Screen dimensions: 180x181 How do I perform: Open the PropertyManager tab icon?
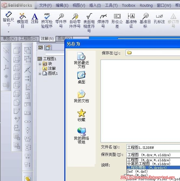pos(48,47)
